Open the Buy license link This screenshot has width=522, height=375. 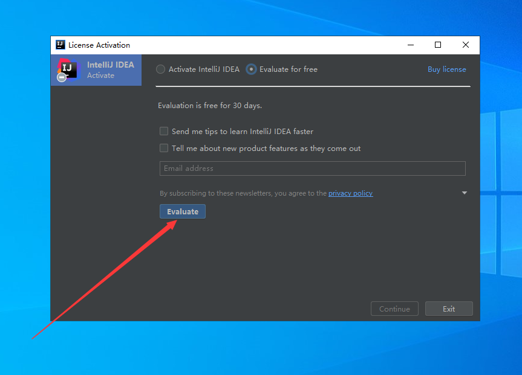click(x=446, y=69)
